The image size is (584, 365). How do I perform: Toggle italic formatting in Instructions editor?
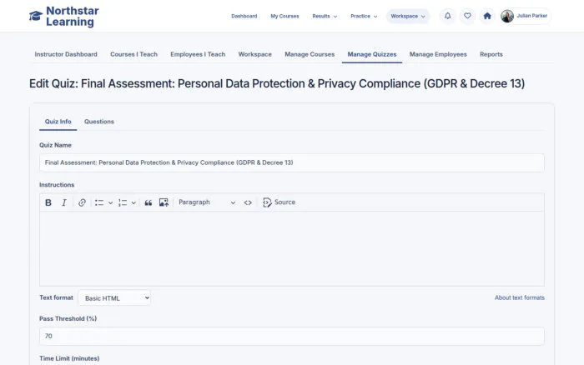[64, 202]
